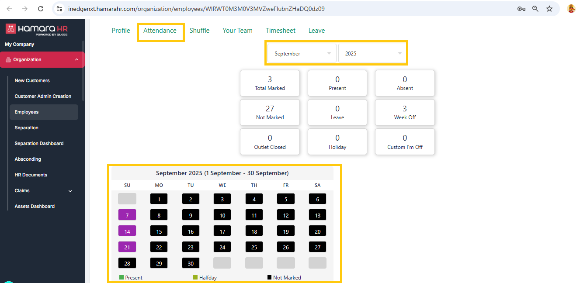Select day 28 on the calendar
The height and width of the screenshot is (283, 580).
[x=127, y=263]
